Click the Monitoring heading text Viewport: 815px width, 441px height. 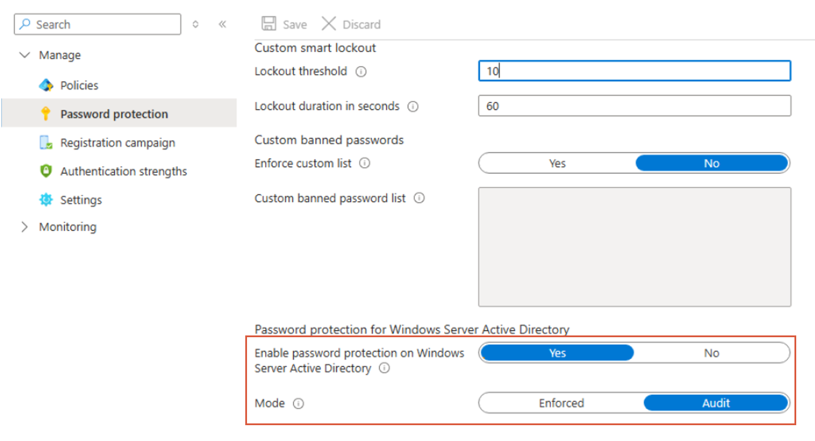67,227
